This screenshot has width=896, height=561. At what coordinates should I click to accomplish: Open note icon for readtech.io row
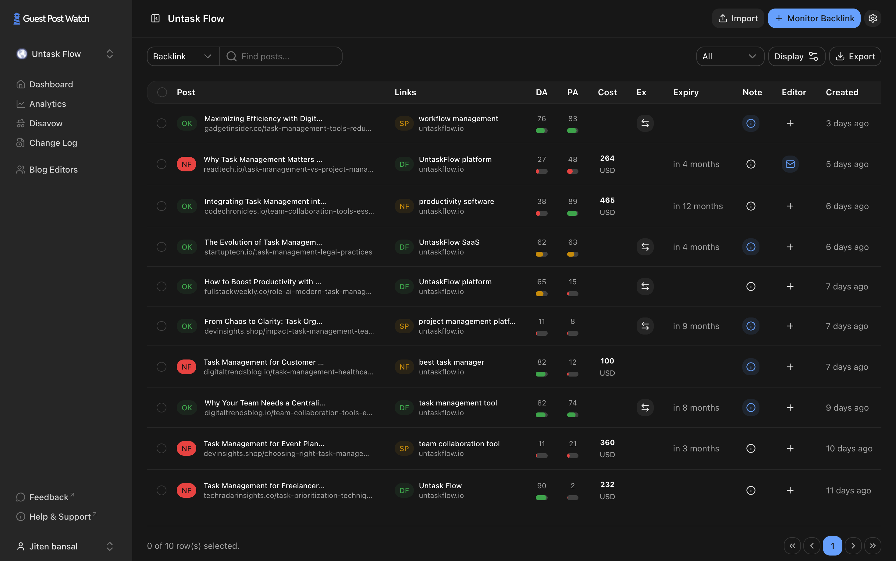pos(751,164)
